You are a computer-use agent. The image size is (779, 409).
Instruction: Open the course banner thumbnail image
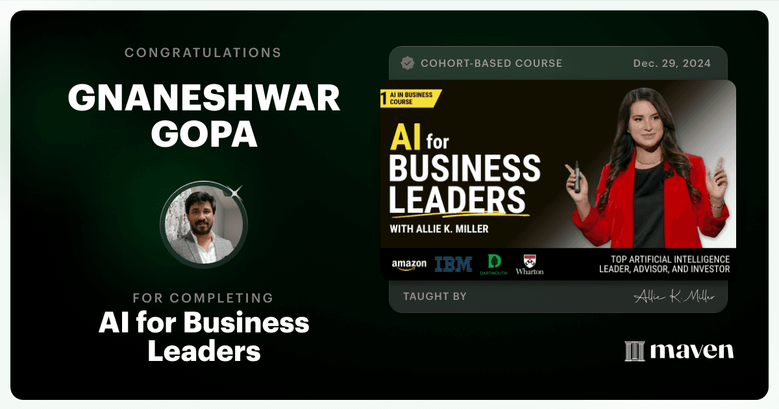(558, 180)
